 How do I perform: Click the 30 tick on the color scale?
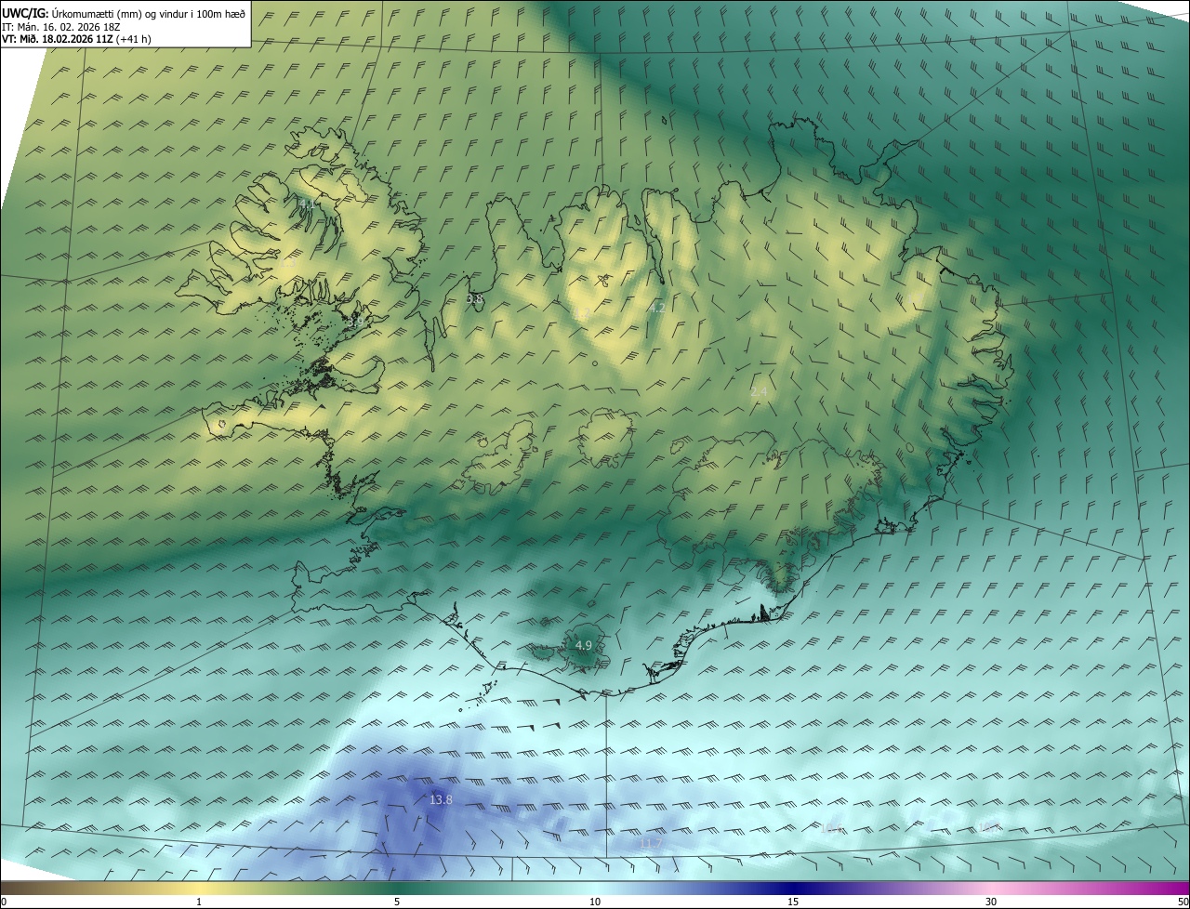[991, 902]
